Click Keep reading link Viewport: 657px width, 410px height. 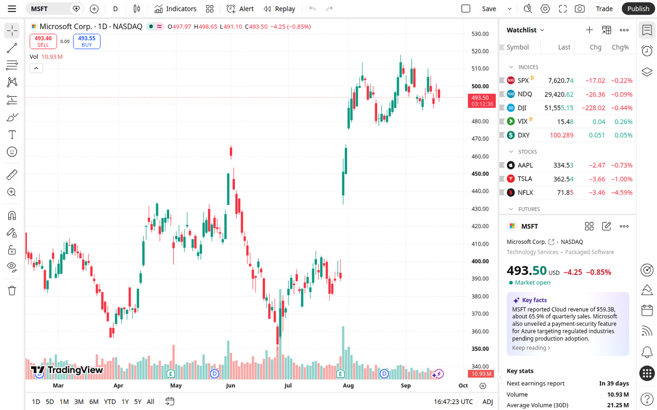(531, 348)
